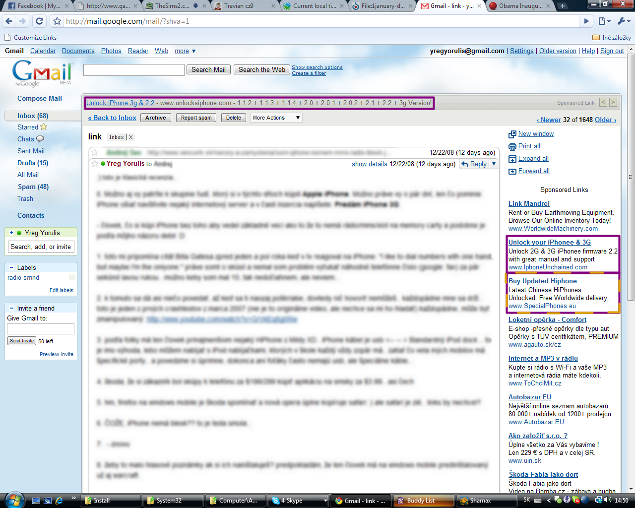
Task: Click the Report spam button
Action: pos(196,118)
